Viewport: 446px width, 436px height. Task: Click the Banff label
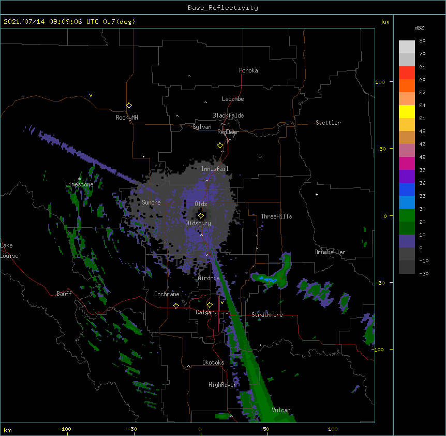[64, 294]
